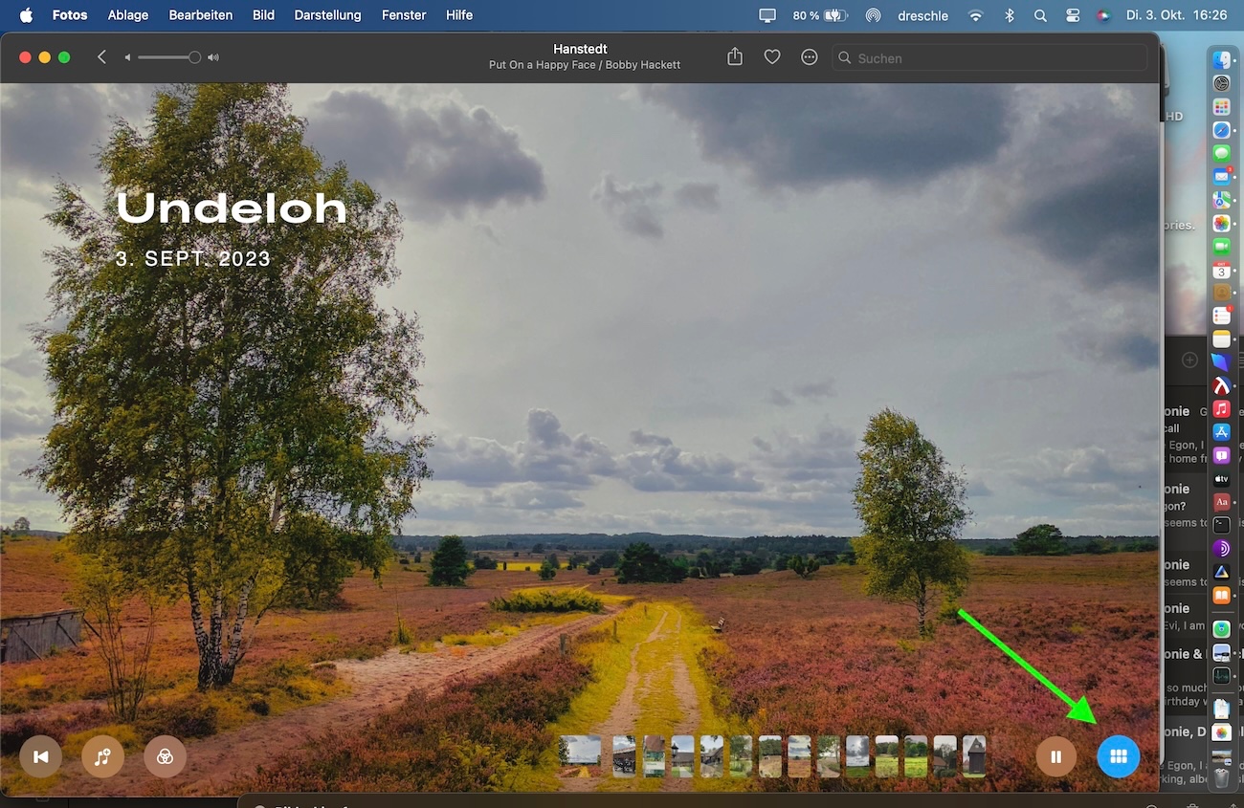
Task: Click the Suchen search field
Action: (x=989, y=58)
